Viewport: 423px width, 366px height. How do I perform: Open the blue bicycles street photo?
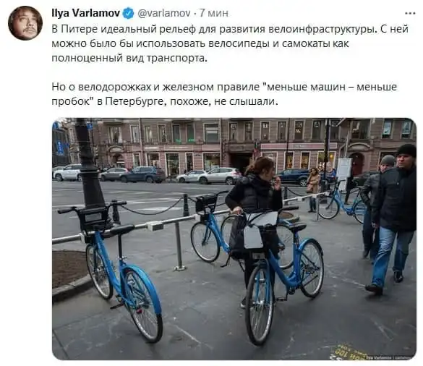pos(234,239)
